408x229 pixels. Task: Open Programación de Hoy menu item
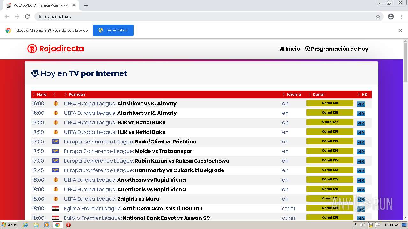tap(337, 49)
